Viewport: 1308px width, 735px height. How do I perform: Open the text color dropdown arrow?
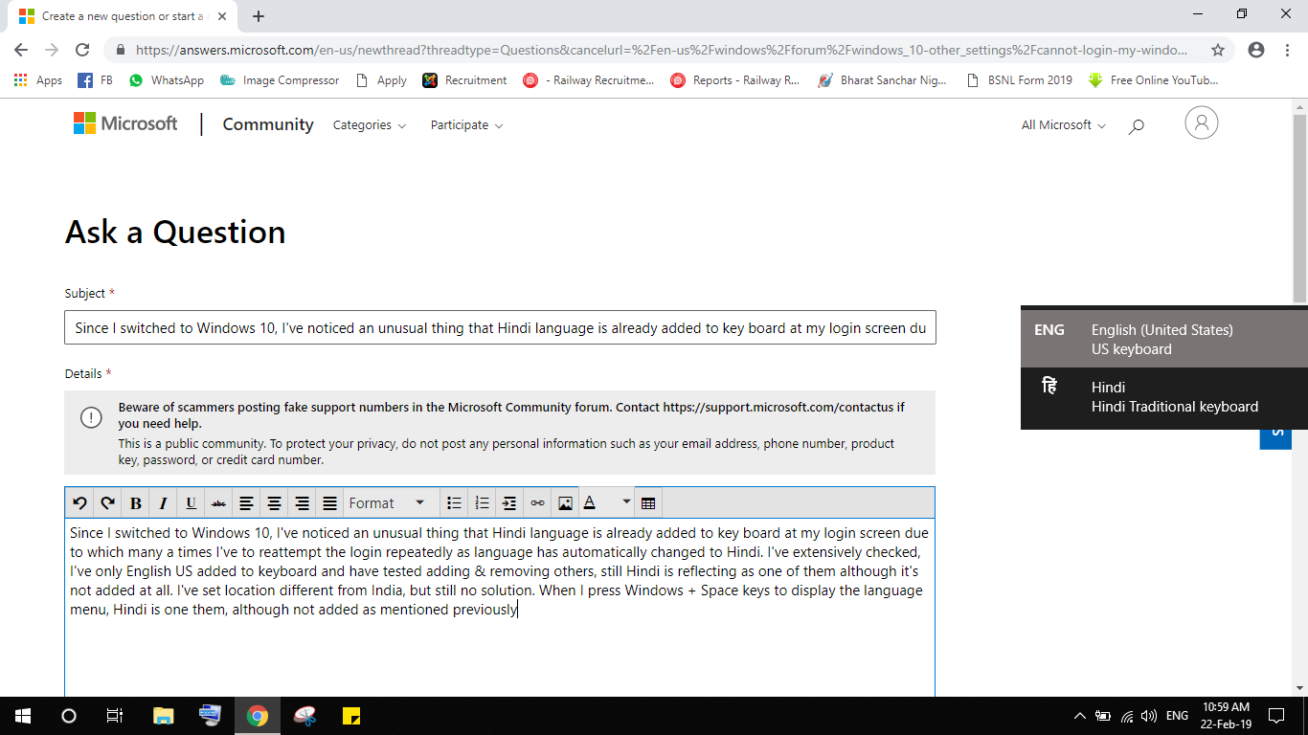pyautogui.click(x=626, y=502)
